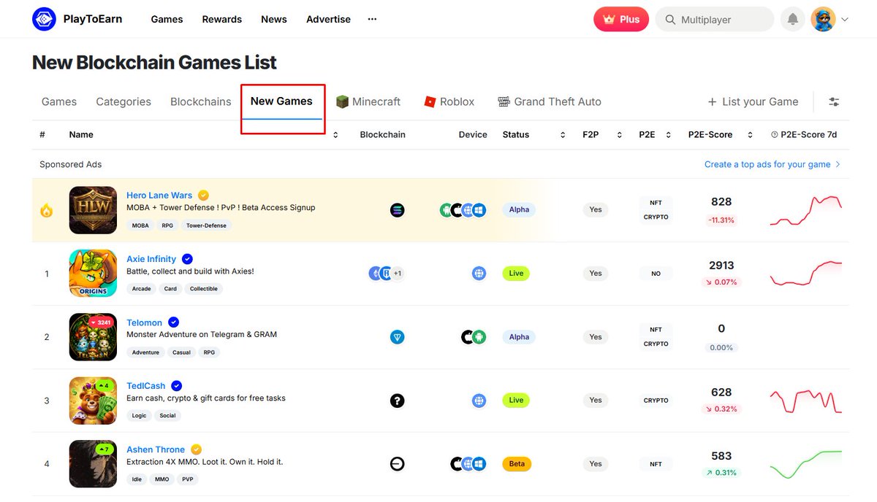The image size is (877, 502).
Task: Click the Alpha status badge for Telomon
Action: point(519,337)
